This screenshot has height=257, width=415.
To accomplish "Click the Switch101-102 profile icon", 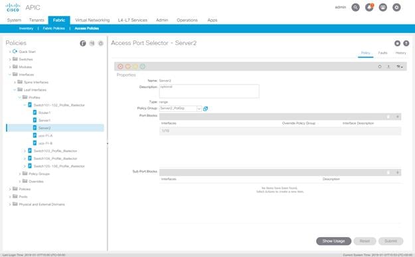I will pos(30,105).
